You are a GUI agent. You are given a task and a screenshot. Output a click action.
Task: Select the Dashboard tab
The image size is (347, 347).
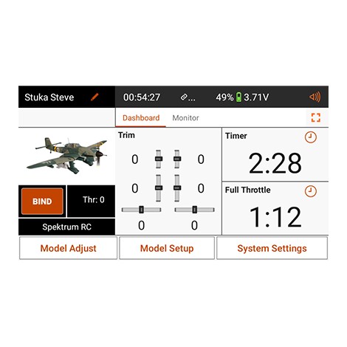[141, 118]
